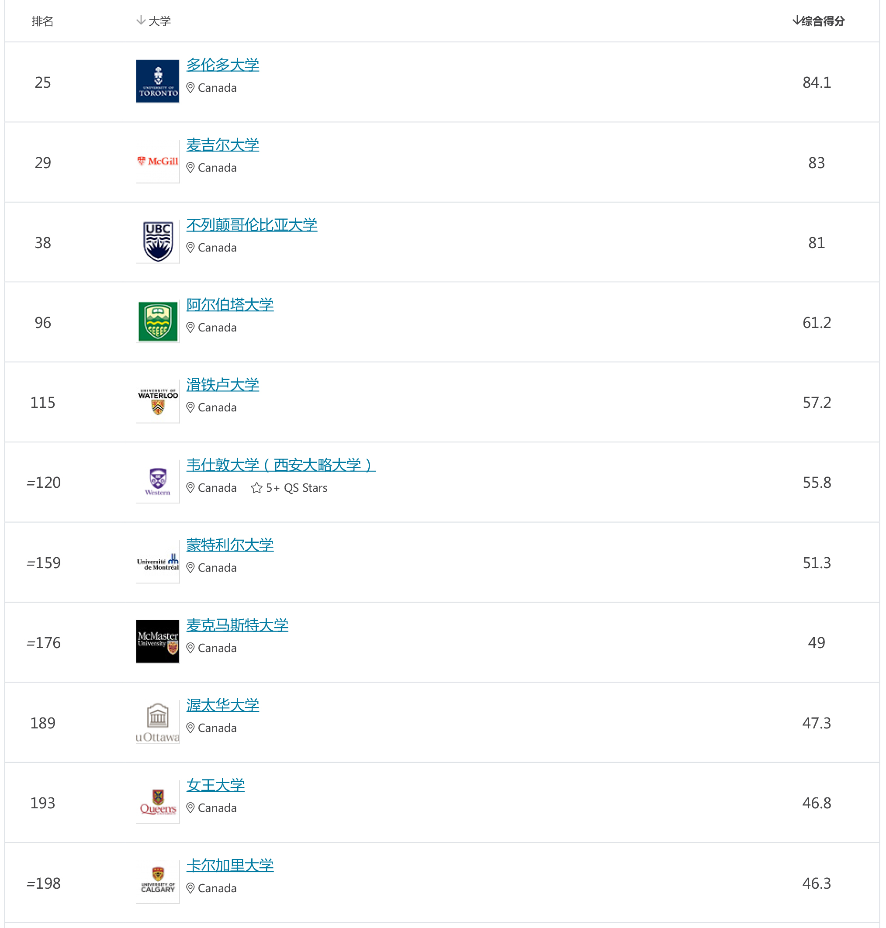
Task: Open the 卡尔加里大学 link
Action: point(229,865)
